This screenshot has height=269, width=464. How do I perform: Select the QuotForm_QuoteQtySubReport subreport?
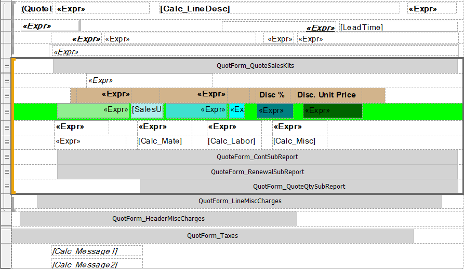tap(299, 186)
